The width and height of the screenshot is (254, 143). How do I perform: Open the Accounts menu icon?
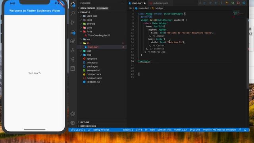pos(73,114)
